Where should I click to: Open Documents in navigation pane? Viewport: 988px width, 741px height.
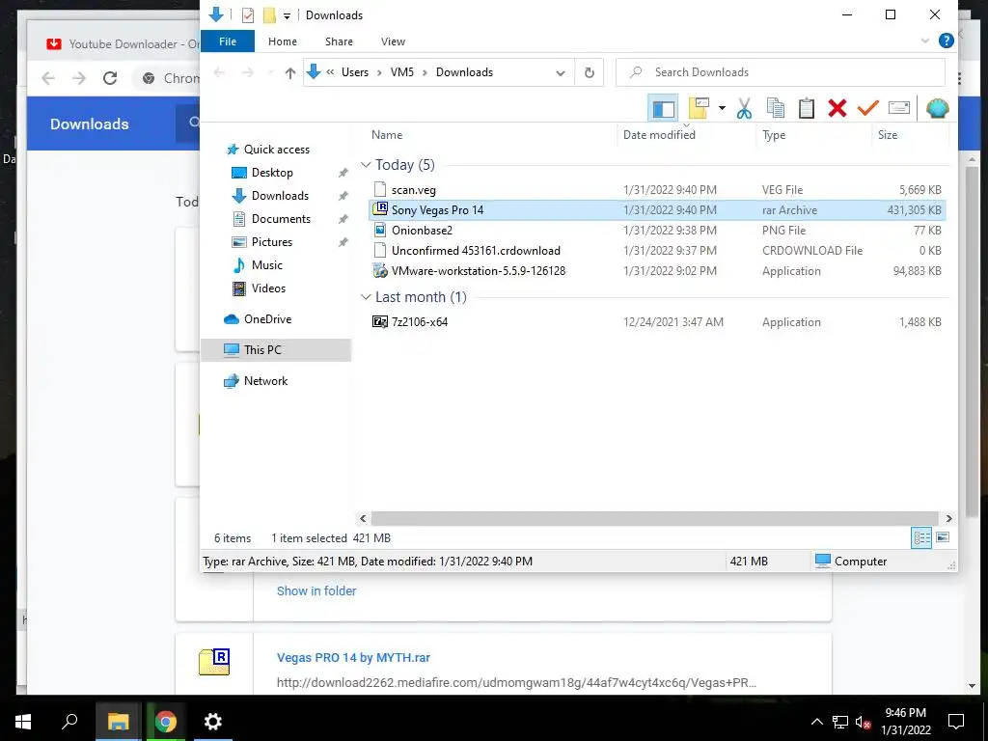coord(281,219)
